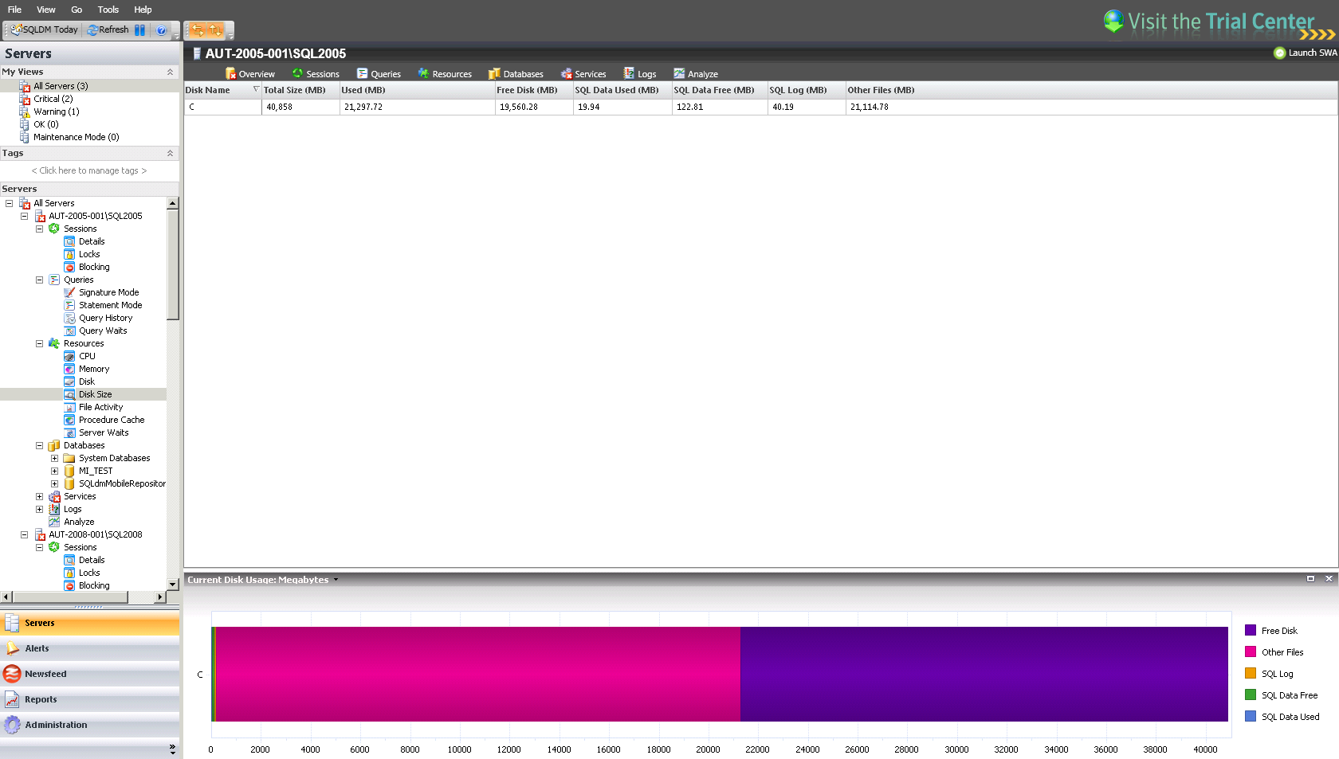The height and width of the screenshot is (759, 1339).
Task: Switch to the Overview tab
Action: pos(250,74)
